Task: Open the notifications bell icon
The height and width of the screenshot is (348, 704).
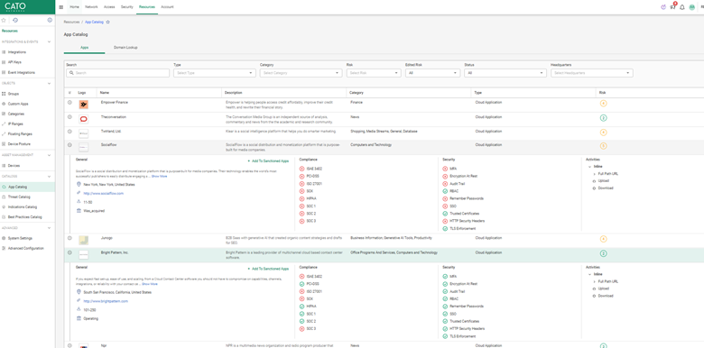Action: 682,7
